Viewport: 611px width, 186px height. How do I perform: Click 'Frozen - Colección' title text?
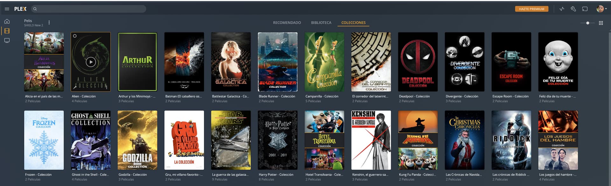point(38,175)
